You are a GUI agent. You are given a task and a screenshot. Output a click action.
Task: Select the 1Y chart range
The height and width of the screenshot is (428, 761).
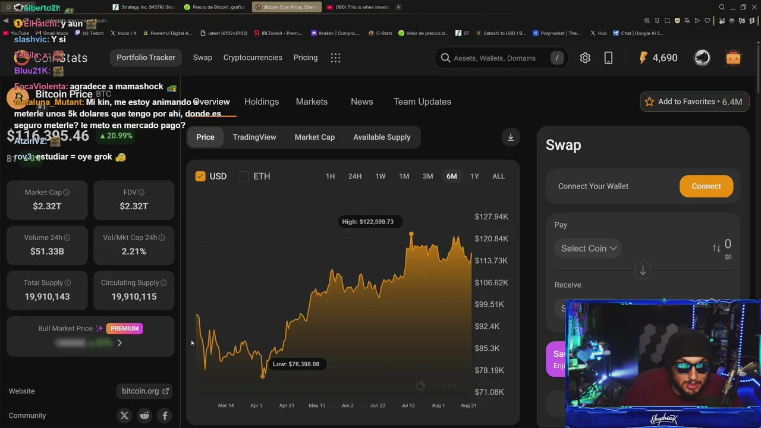(x=474, y=176)
